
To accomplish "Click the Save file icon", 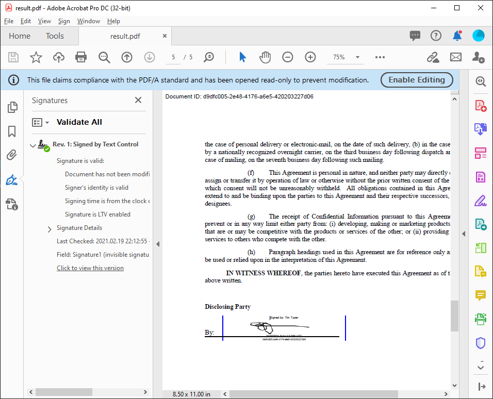I will pyautogui.click(x=13, y=57).
